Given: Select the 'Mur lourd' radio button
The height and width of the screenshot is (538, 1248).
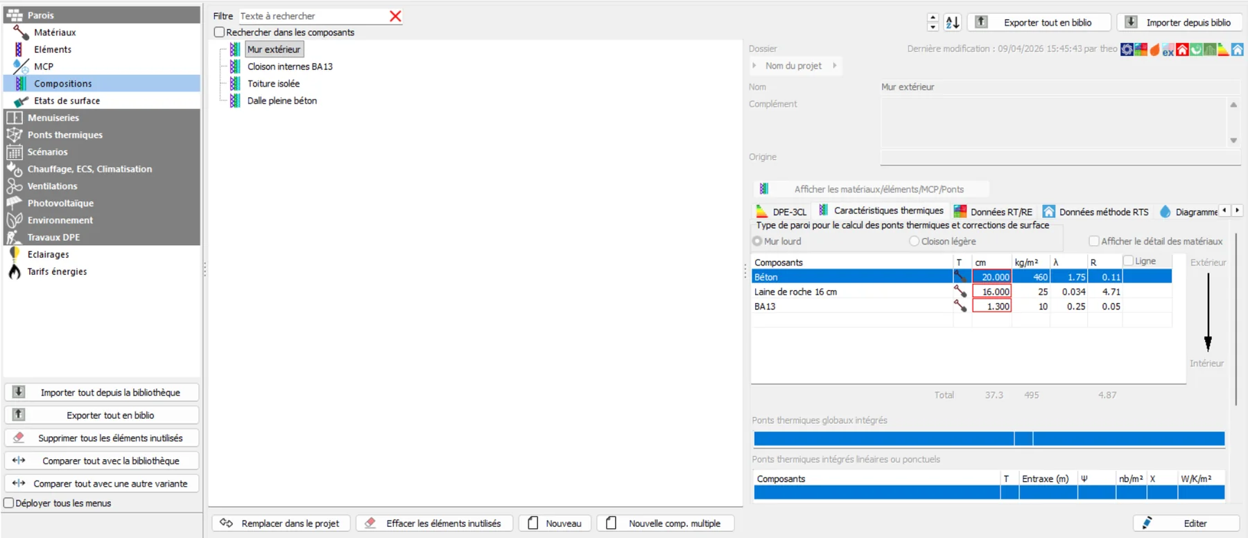Looking at the screenshot, I should (x=757, y=241).
